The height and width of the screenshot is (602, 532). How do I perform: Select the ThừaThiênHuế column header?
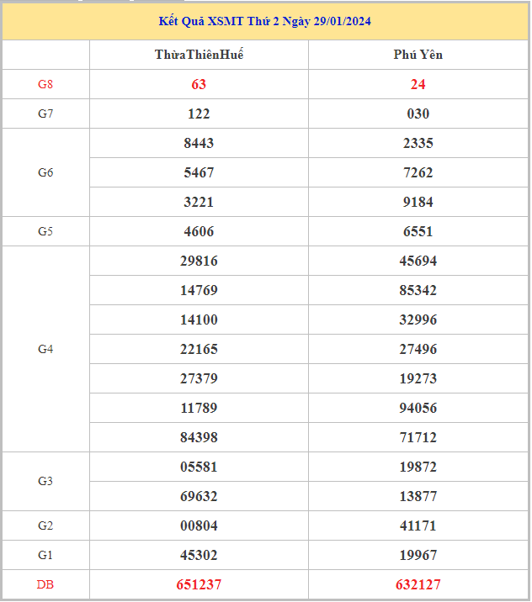[199, 55]
